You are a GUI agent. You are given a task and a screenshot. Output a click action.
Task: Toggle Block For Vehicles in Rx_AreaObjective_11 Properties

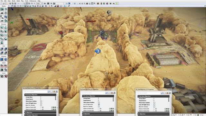99,107
